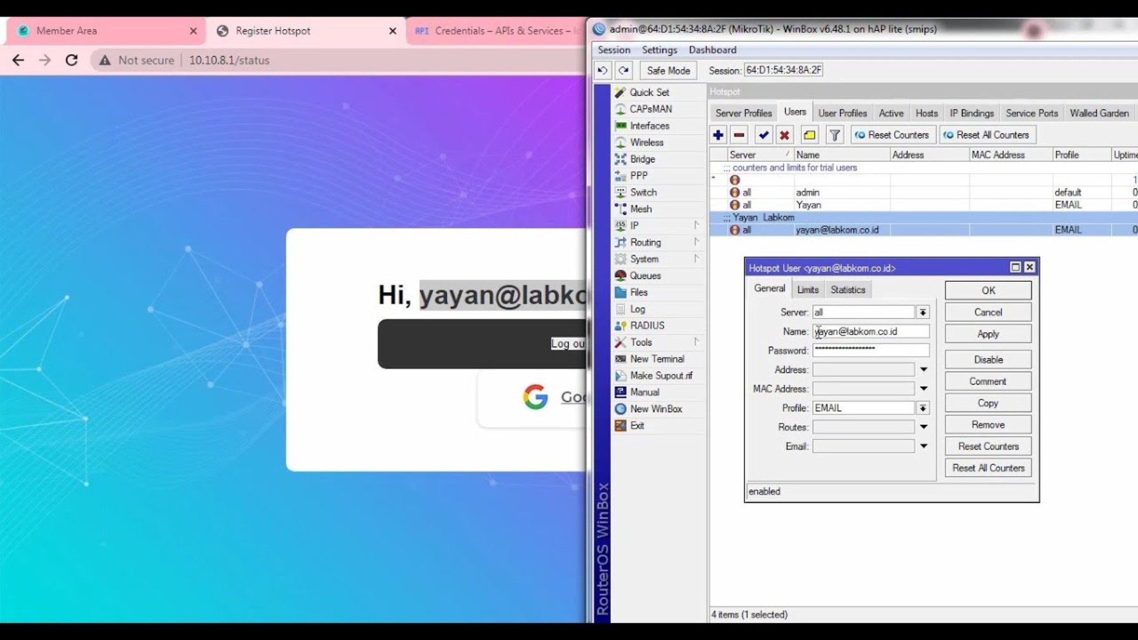This screenshot has height=640, width=1138.
Task: Remove selected user with red minus icon
Action: (739, 135)
